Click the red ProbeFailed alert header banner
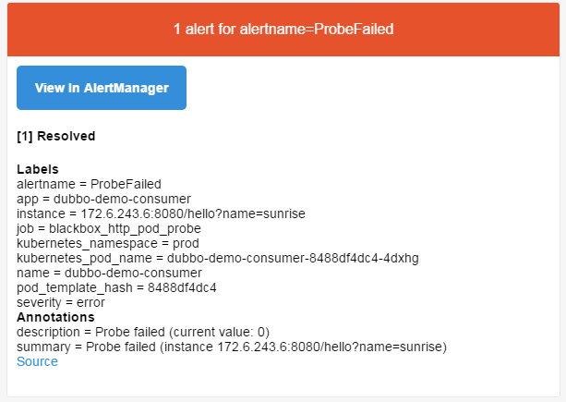Screen dimensions: 566x402 pos(283,30)
